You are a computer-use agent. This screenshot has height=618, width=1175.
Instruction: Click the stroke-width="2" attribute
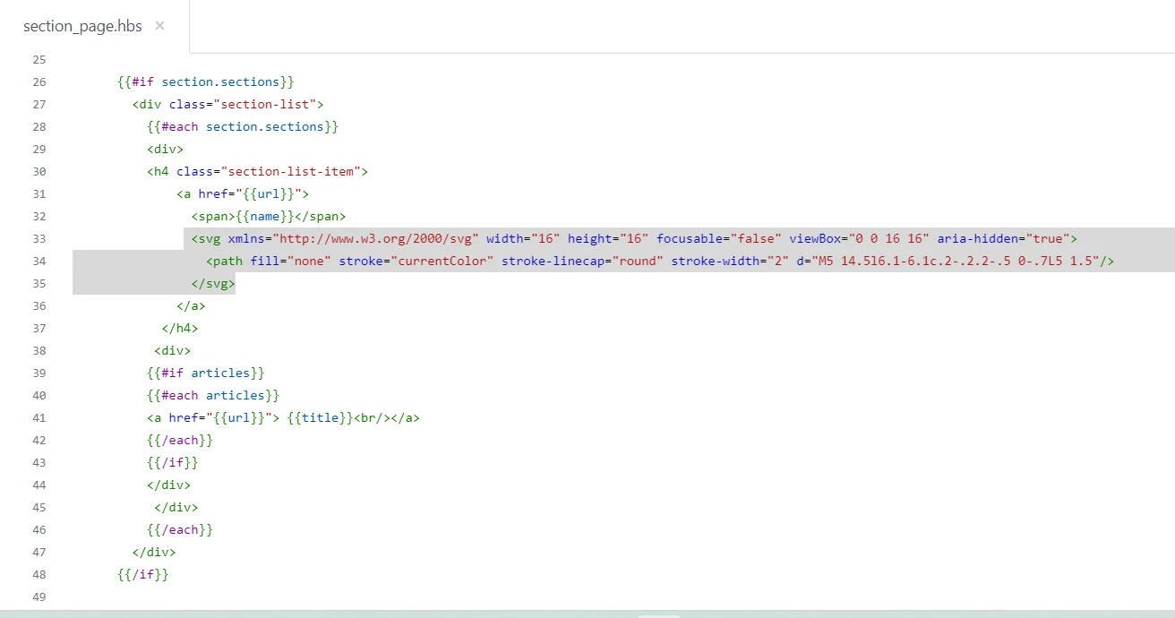[x=731, y=262]
